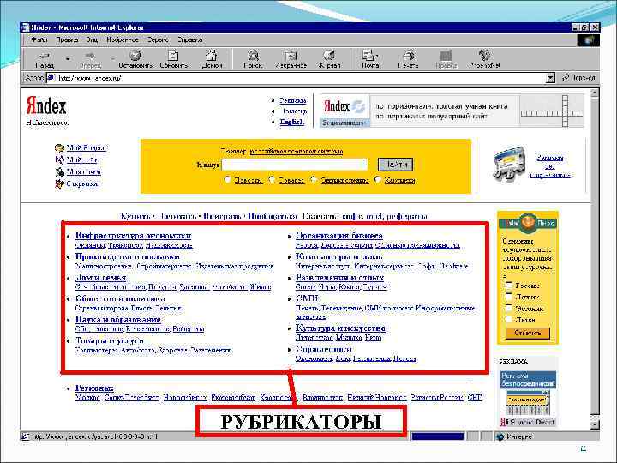
Task: Click the Edit (Правка) toolbar icon
Action: pyautogui.click(x=446, y=56)
